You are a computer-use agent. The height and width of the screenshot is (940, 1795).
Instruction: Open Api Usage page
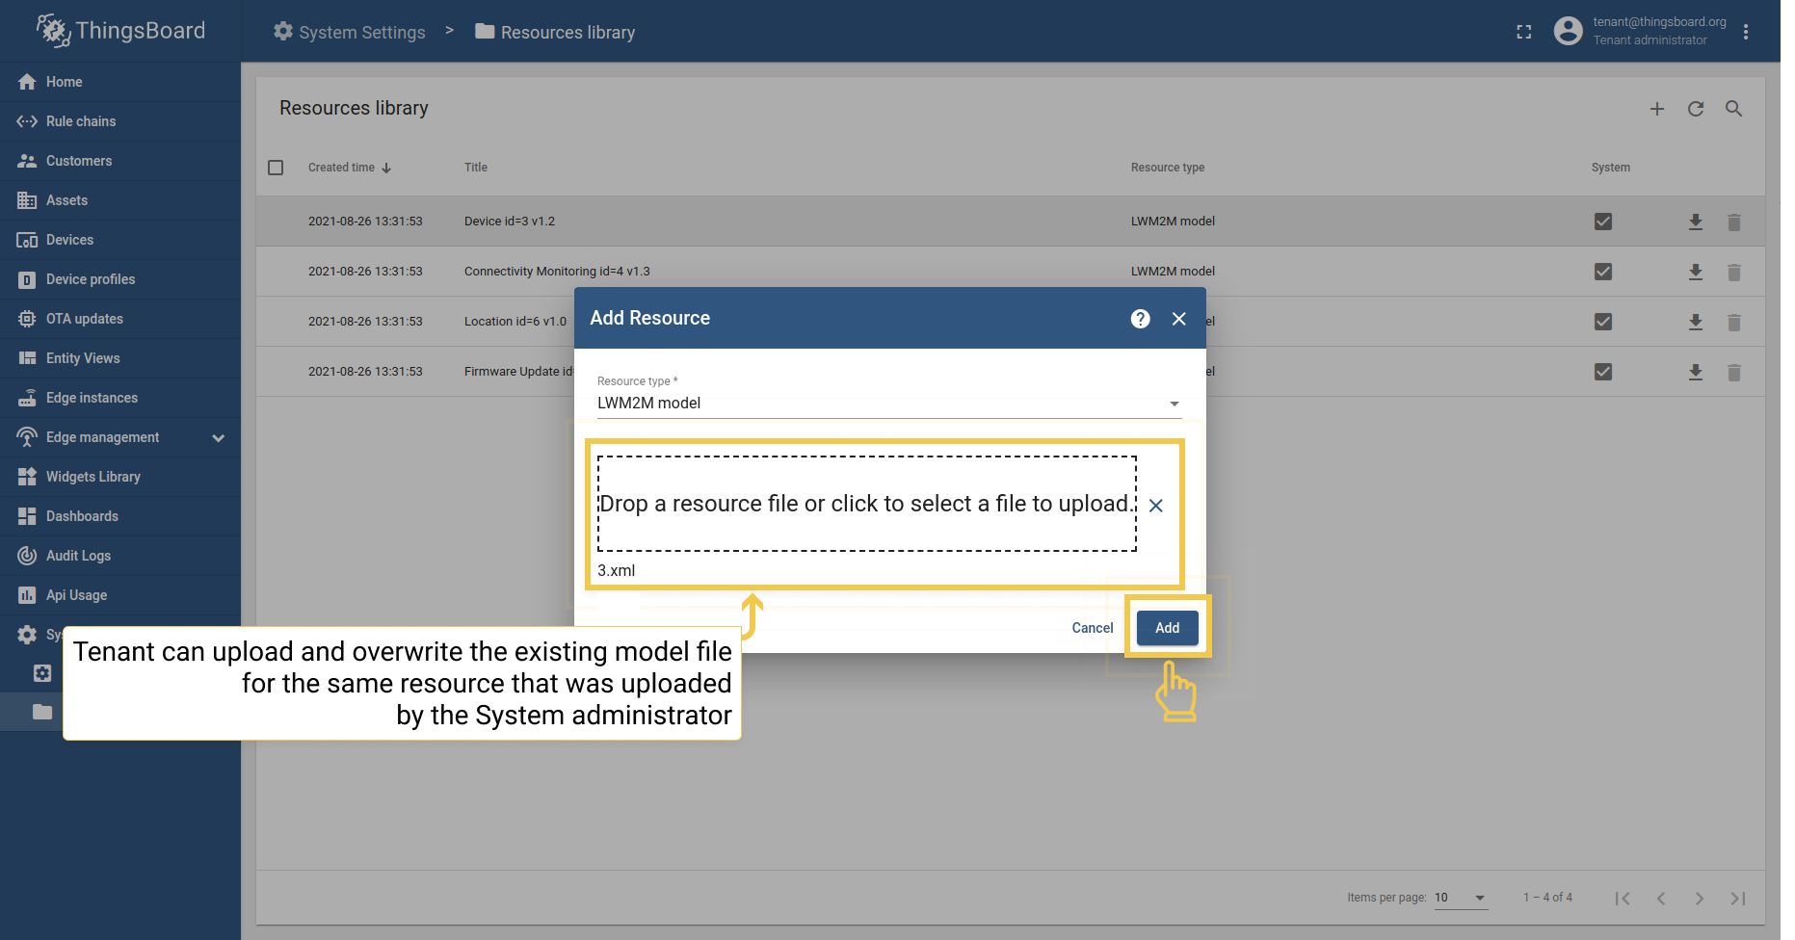coord(120,595)
